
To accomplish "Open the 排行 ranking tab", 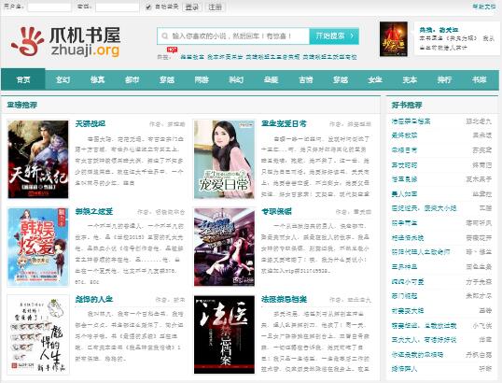I will tap(444, 79).
